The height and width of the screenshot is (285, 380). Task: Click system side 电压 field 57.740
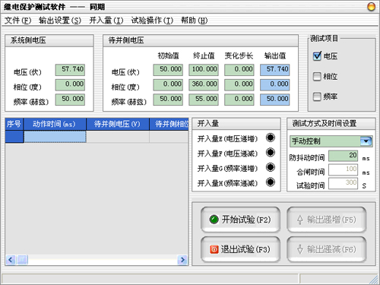coord(70,70)
